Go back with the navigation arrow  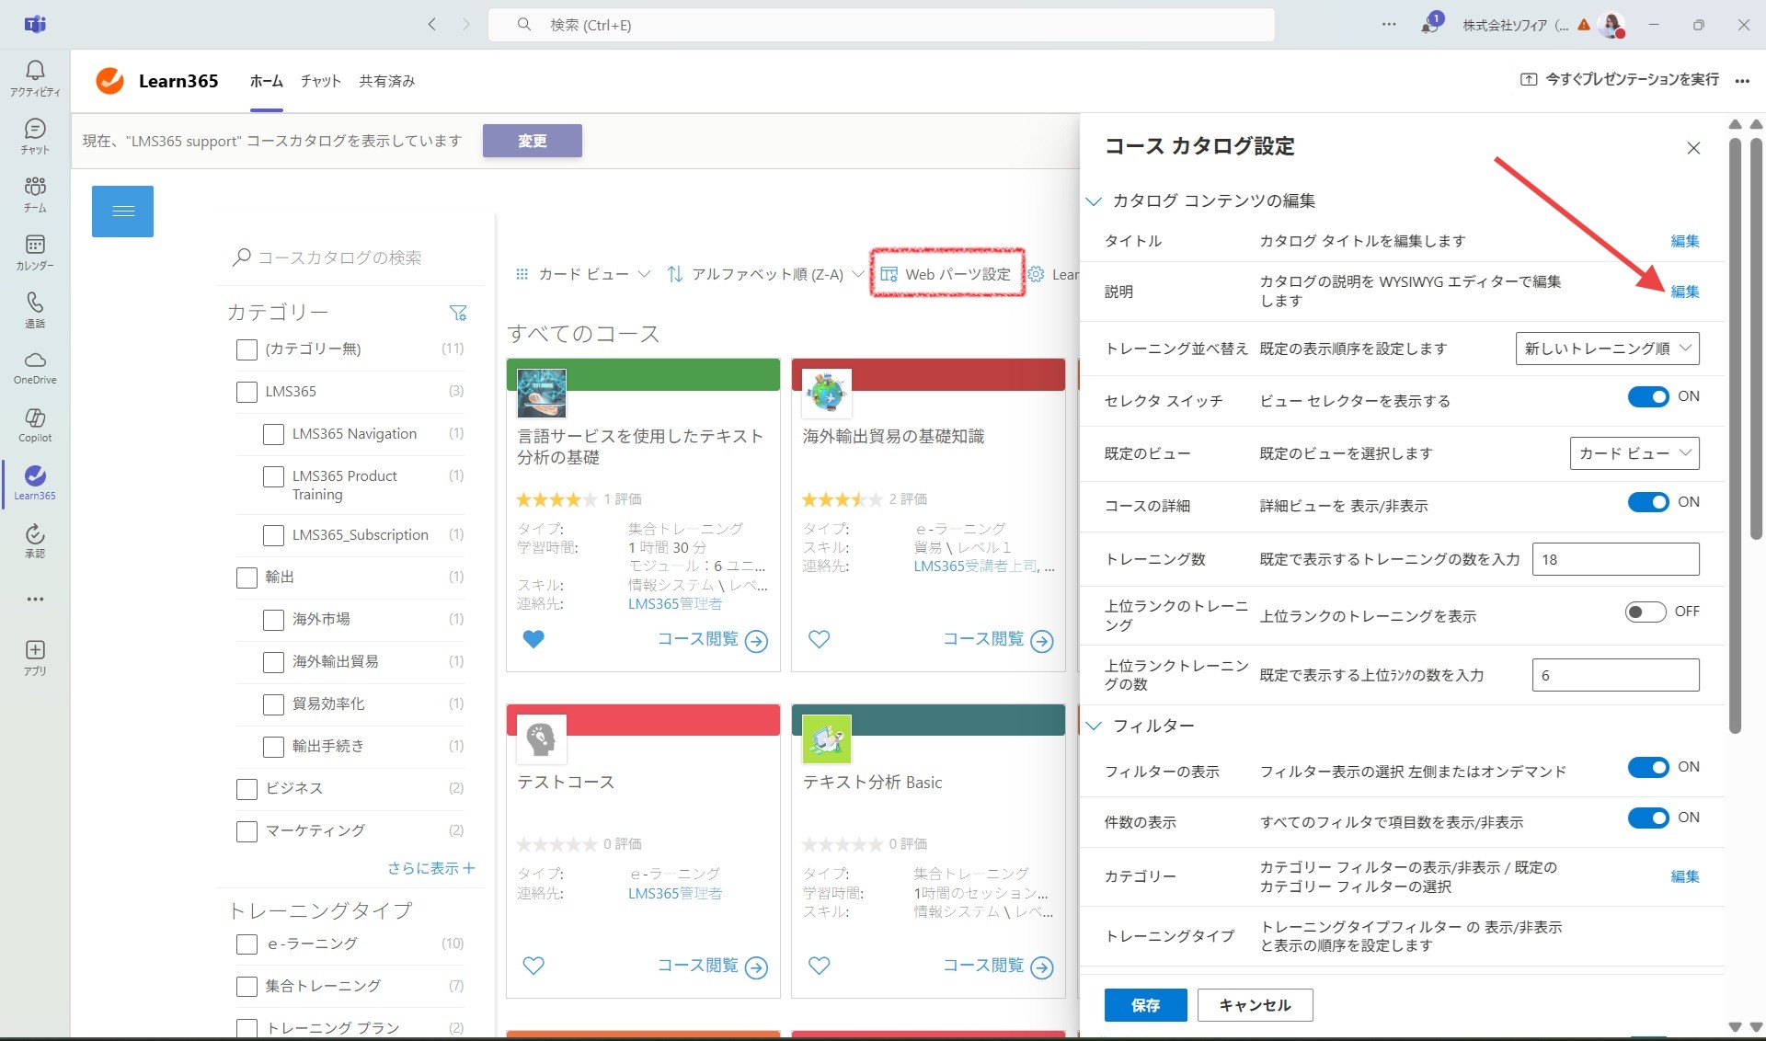pyautogui.click(x=432, y=25)
